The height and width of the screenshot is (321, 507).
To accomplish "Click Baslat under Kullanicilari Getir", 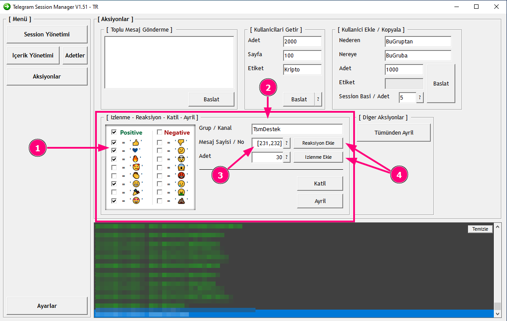I will pos(299,100).
